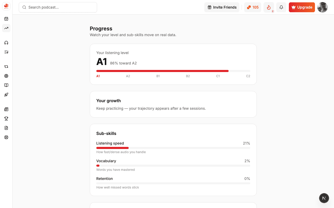Viewport: 334px width, 208px height.
Task: Open the open-book sidebar icon
Action: coord(6,85)
